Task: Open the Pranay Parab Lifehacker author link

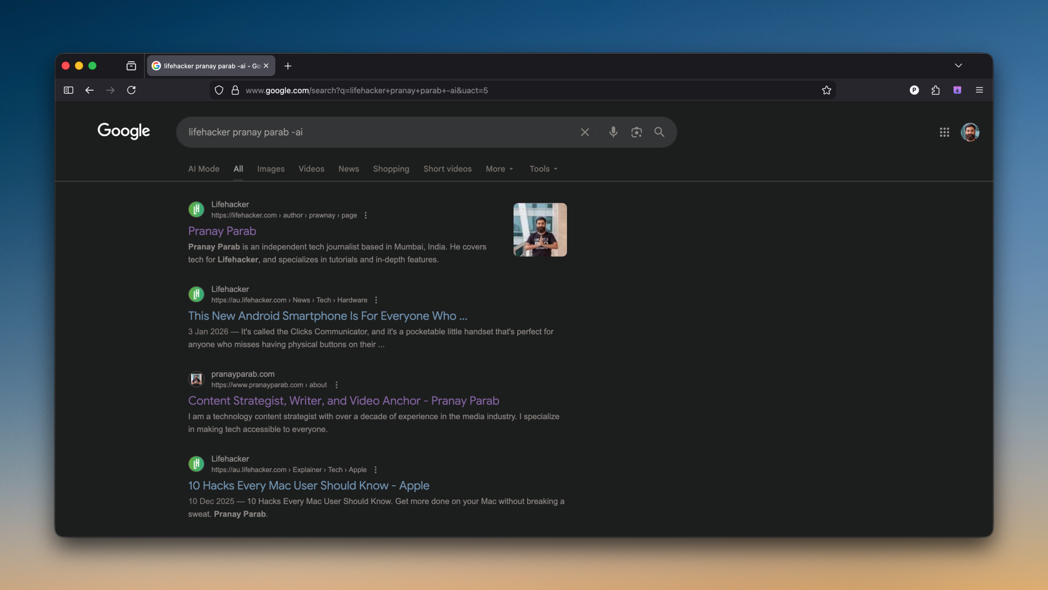Action: pos(222,231)
